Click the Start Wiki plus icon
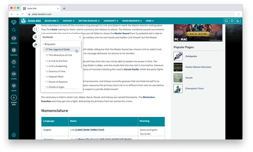Image resolution: width=253 pixels, height=152 pixels. point(14,98)
